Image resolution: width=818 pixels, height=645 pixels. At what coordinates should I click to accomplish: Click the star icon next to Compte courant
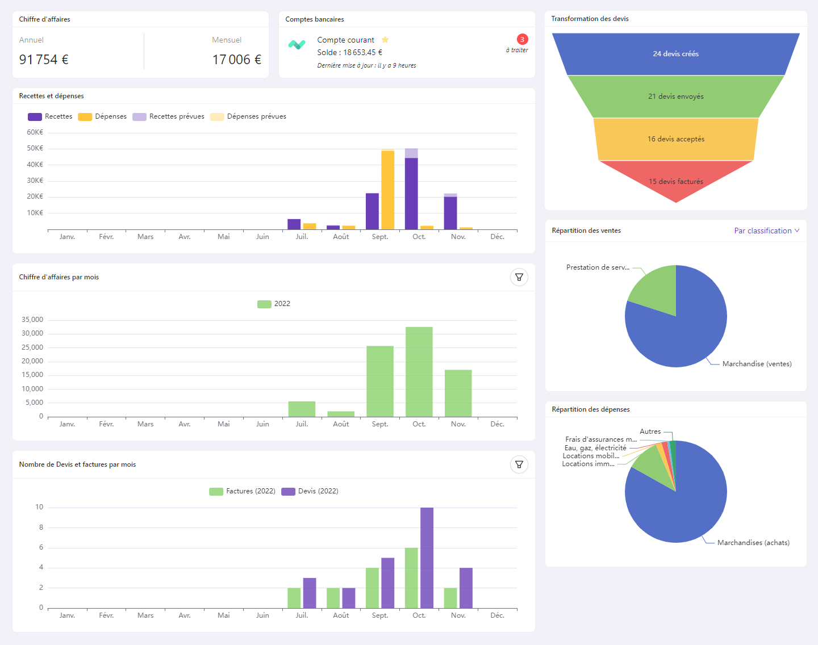pyautogui.click(x=385, y=40)
